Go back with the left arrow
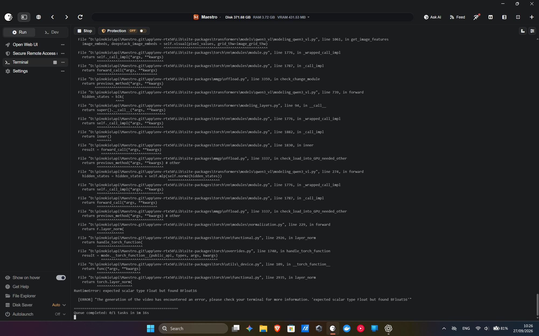 [x=53, y=17]
